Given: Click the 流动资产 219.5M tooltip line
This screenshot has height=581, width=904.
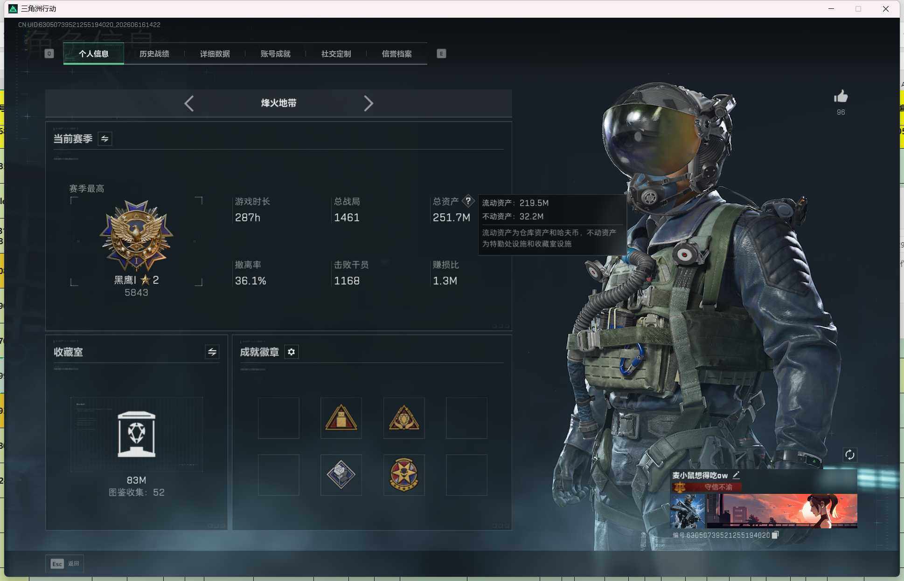Looking at the screenshot, I should point(515,203).
